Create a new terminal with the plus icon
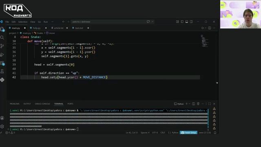Image resolution: width=261 pixels, height=147 pixels. tap(186, 104)
